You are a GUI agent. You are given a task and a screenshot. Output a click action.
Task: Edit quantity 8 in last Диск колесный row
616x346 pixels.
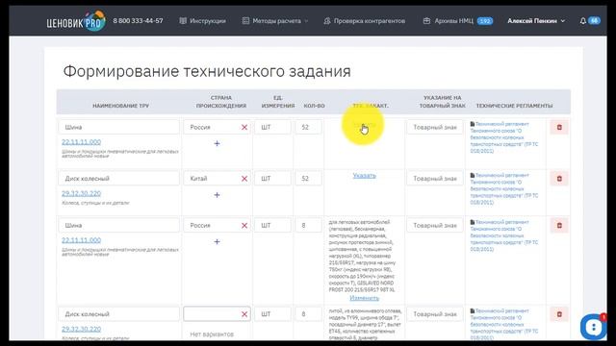click(308, 314)
